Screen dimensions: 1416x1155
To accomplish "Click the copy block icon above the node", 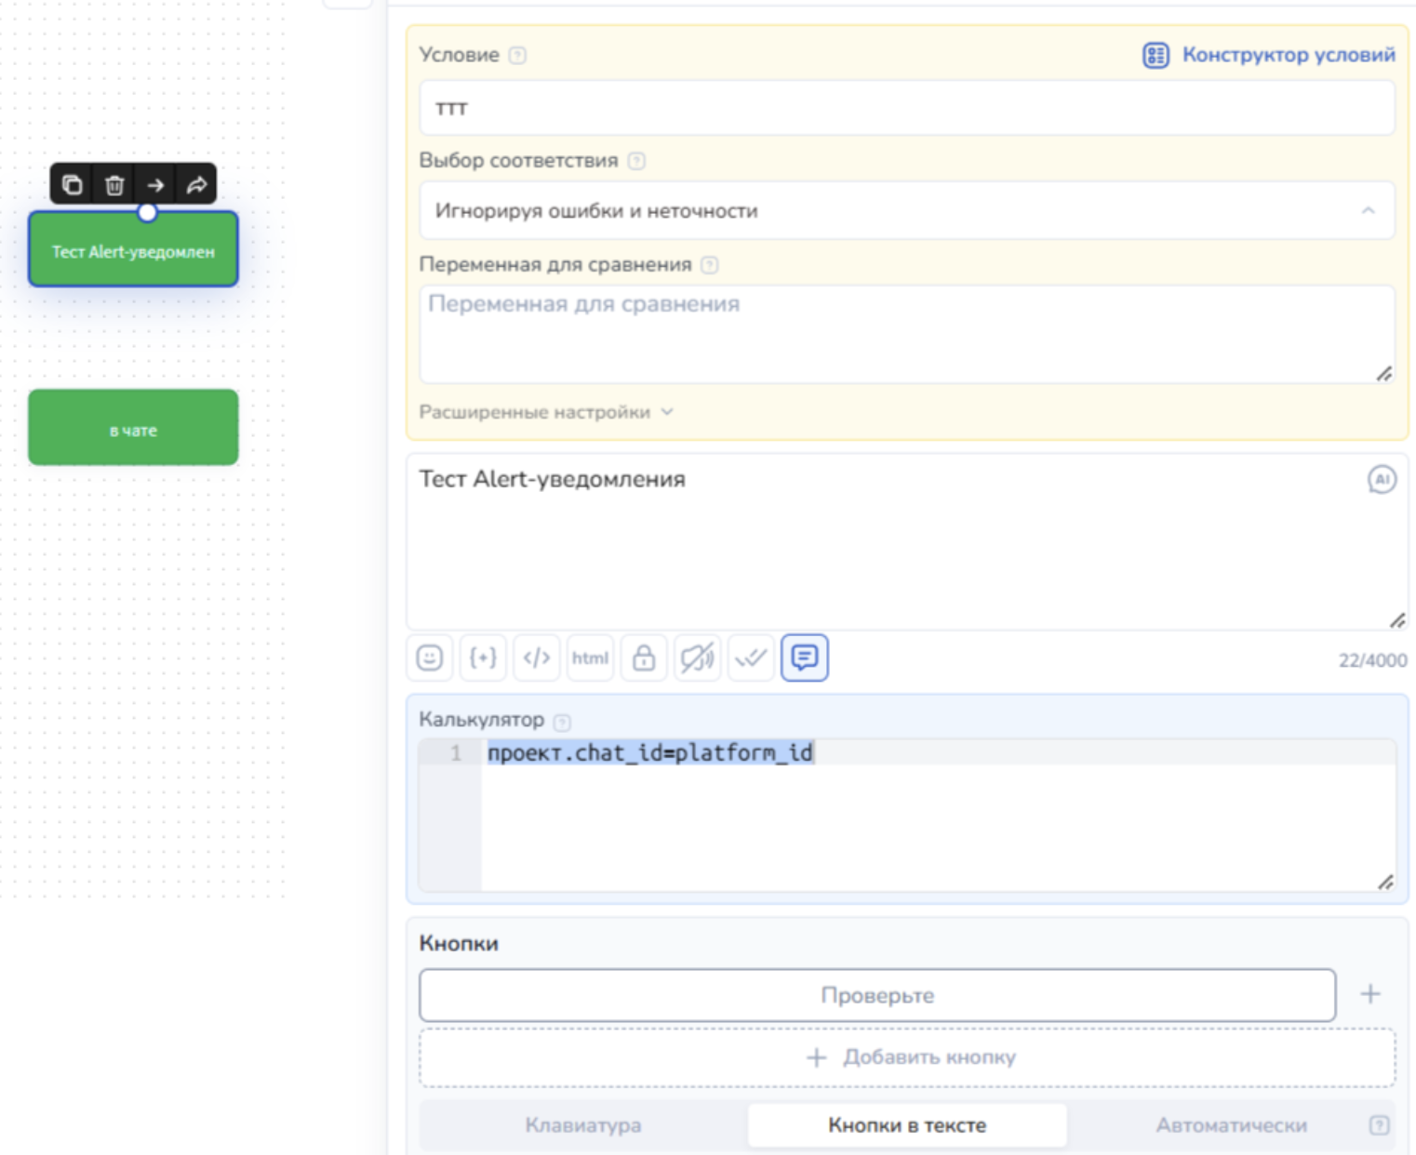I will pyautogui.click(x=73, y=185).
